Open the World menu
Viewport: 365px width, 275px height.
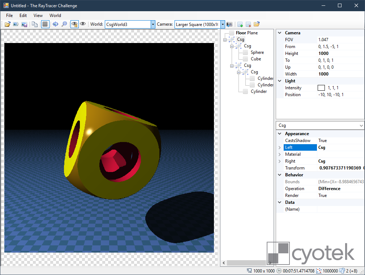tap(55, 16)
